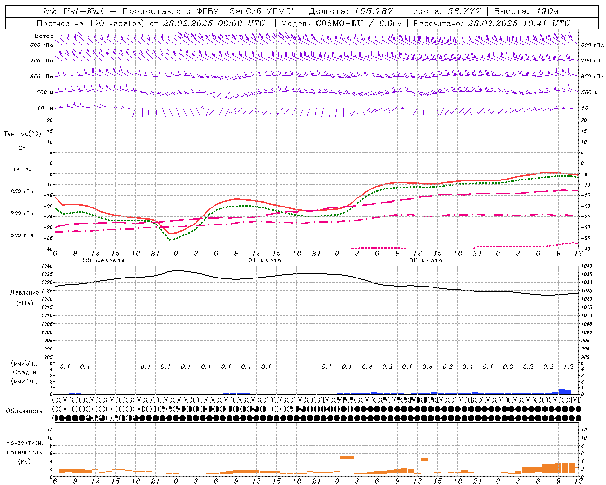Click the "Конвективн." convective cloud label
606x485 pixels.
coord(25,443)
